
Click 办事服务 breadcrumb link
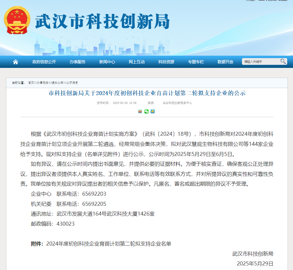[x=42, y=83]
